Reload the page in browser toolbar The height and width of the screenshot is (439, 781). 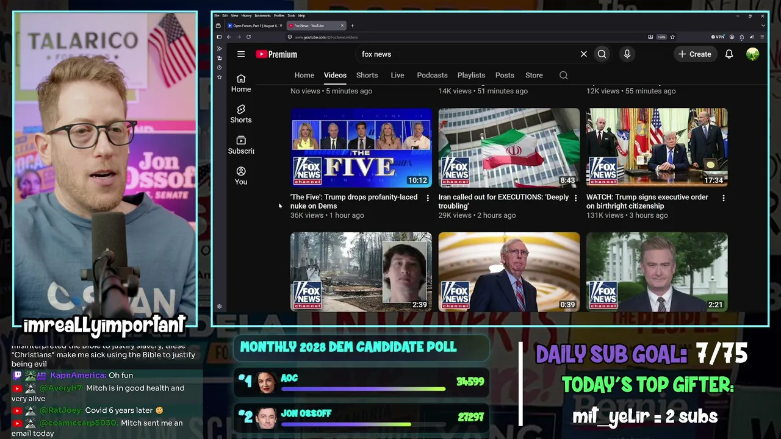248,37
